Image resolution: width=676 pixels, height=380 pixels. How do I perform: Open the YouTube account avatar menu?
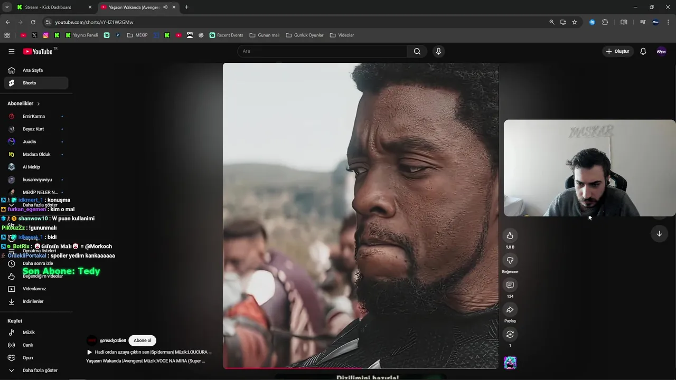(x=661, y=51)
